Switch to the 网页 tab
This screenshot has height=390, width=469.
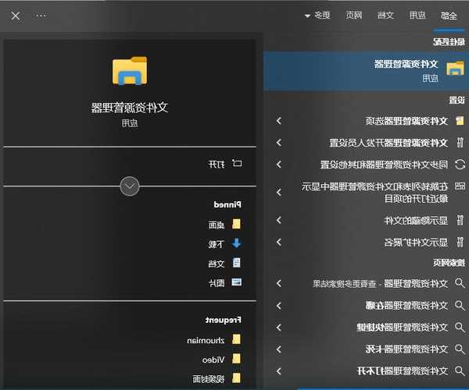pos(354,15)
